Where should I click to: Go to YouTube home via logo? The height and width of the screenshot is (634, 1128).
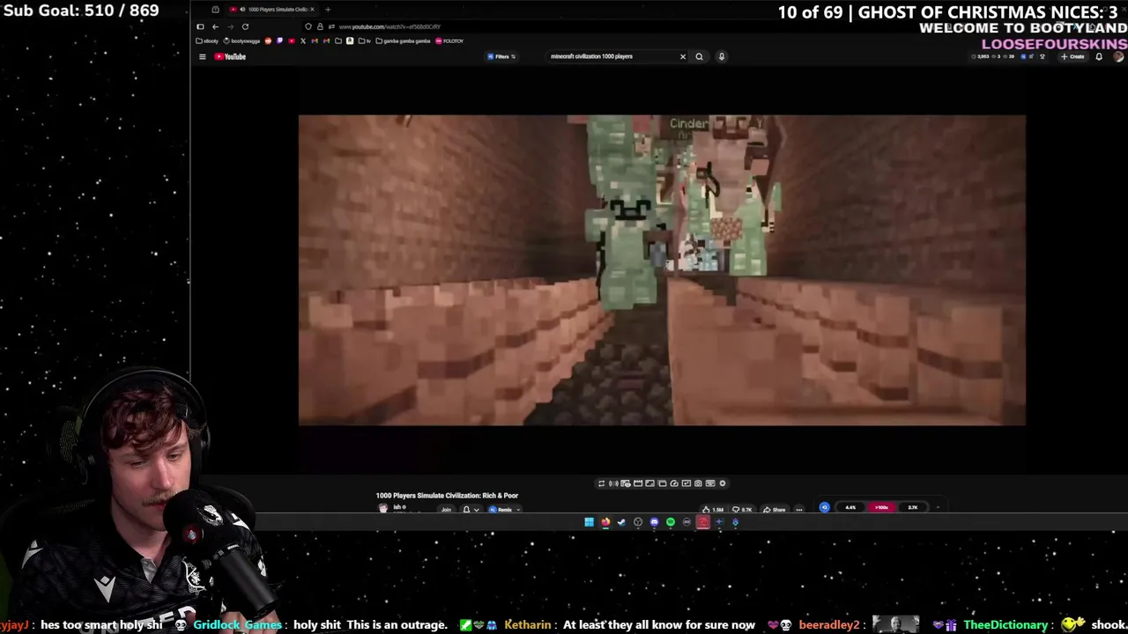click(230, 56)
